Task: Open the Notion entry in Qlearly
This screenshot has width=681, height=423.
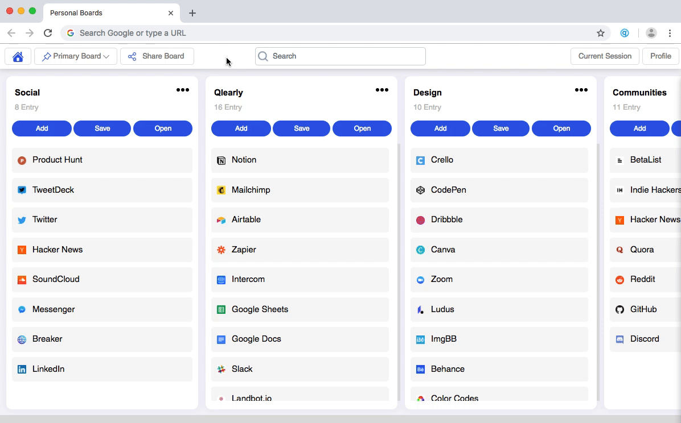Action: (300, 160)
